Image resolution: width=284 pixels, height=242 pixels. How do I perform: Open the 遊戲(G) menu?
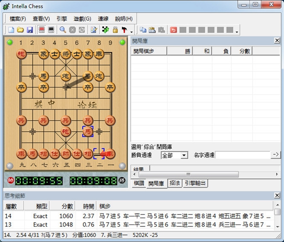82,18
